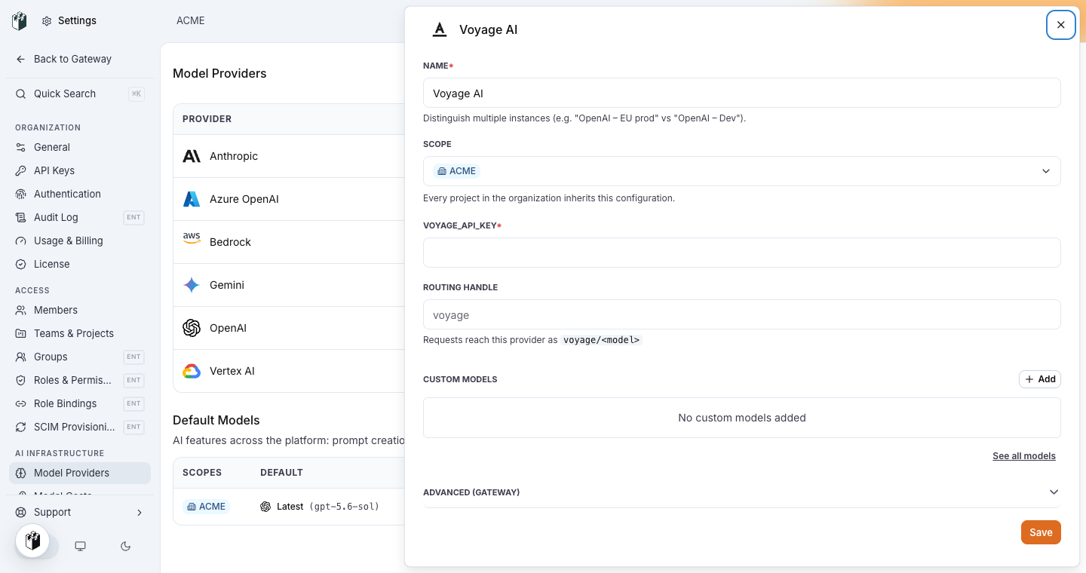Click the SCIM Provisioning sync icon
Viewport: 1086px width, 573px height.
(21, 427)
